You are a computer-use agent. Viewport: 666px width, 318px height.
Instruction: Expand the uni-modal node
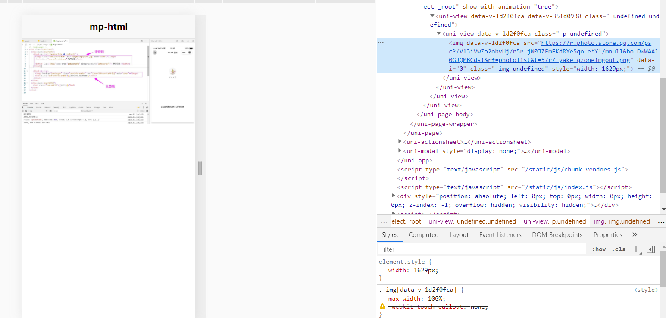click(400, 151)
